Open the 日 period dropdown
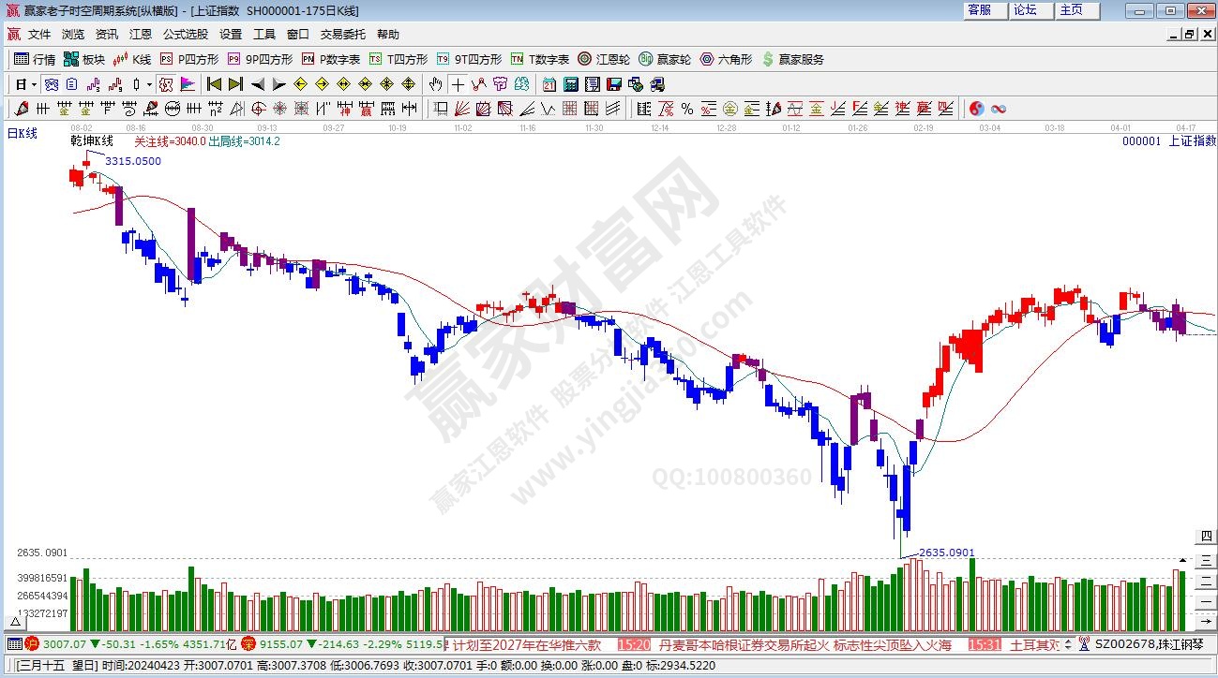Screen dimensions: 1218x678 [25, 84]
